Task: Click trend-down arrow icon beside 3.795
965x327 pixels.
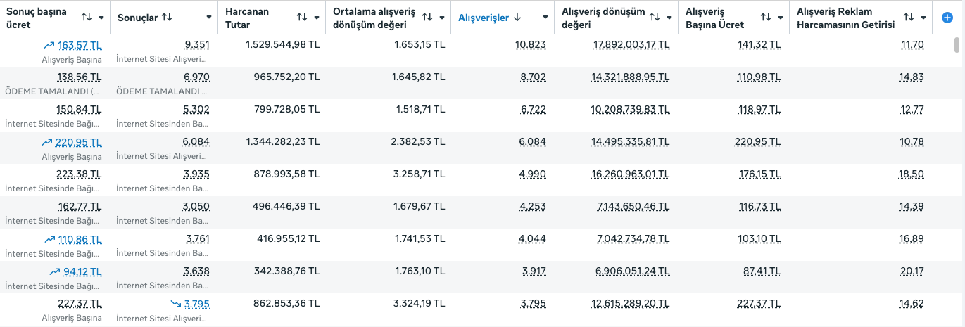Action: 176,304
